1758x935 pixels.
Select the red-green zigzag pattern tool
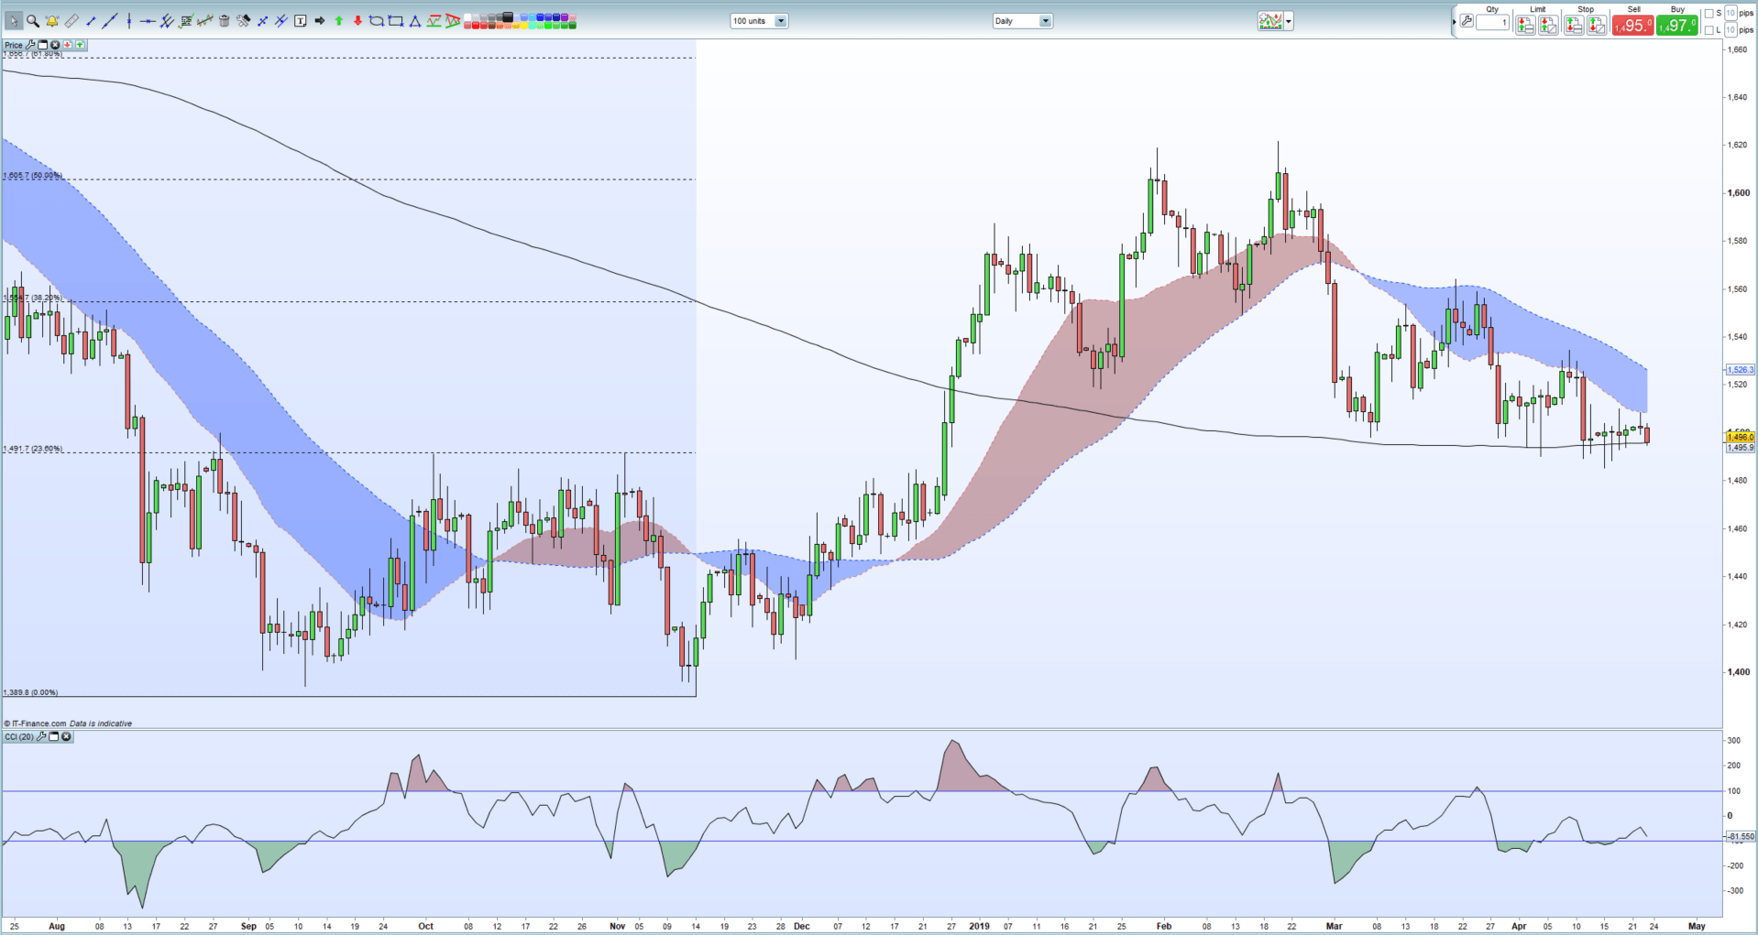point(434,21)
